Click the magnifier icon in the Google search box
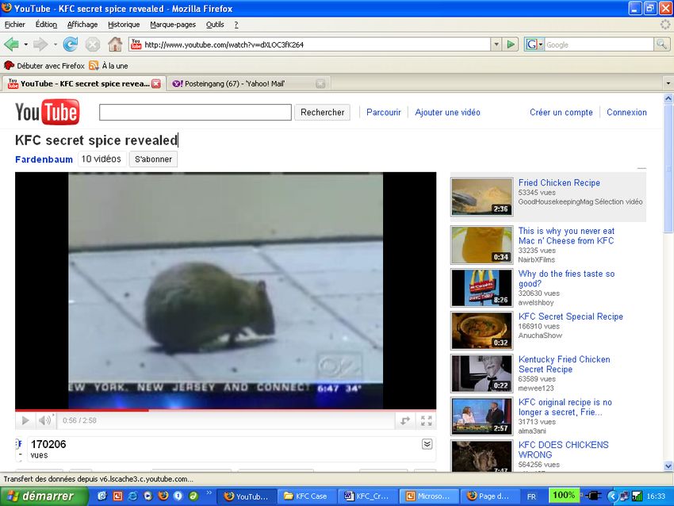The image size is (674, 506). click(661, 44)
